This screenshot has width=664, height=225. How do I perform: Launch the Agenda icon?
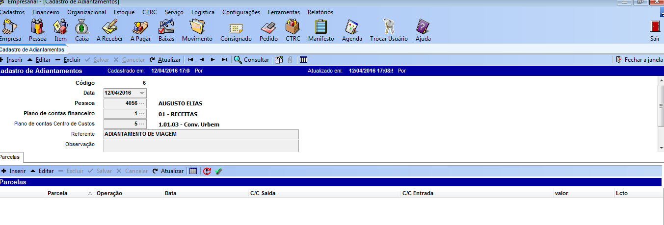tap(352, 29)
